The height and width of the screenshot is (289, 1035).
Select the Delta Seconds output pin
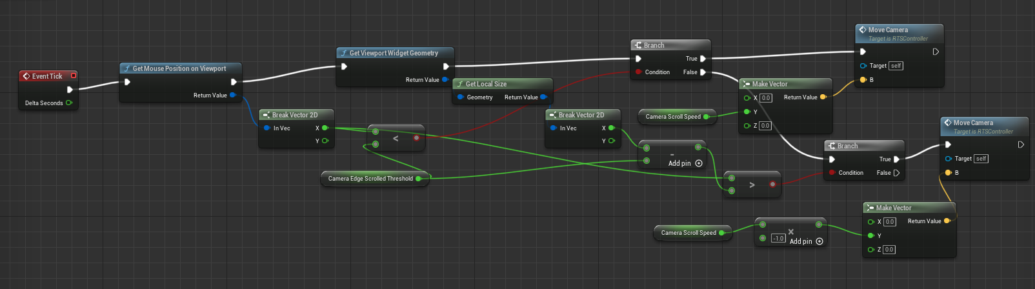click(69, 103)
